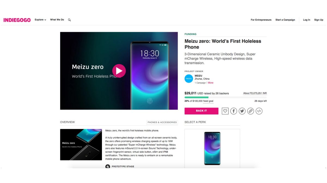Open the What We Do menu
Screen dimensions: 327x183
pos(57,20)
